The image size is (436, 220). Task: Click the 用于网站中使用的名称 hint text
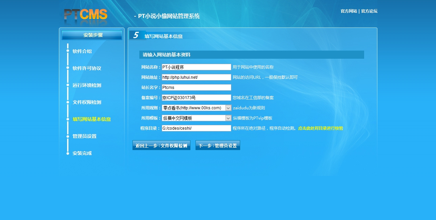pos(253,67)
